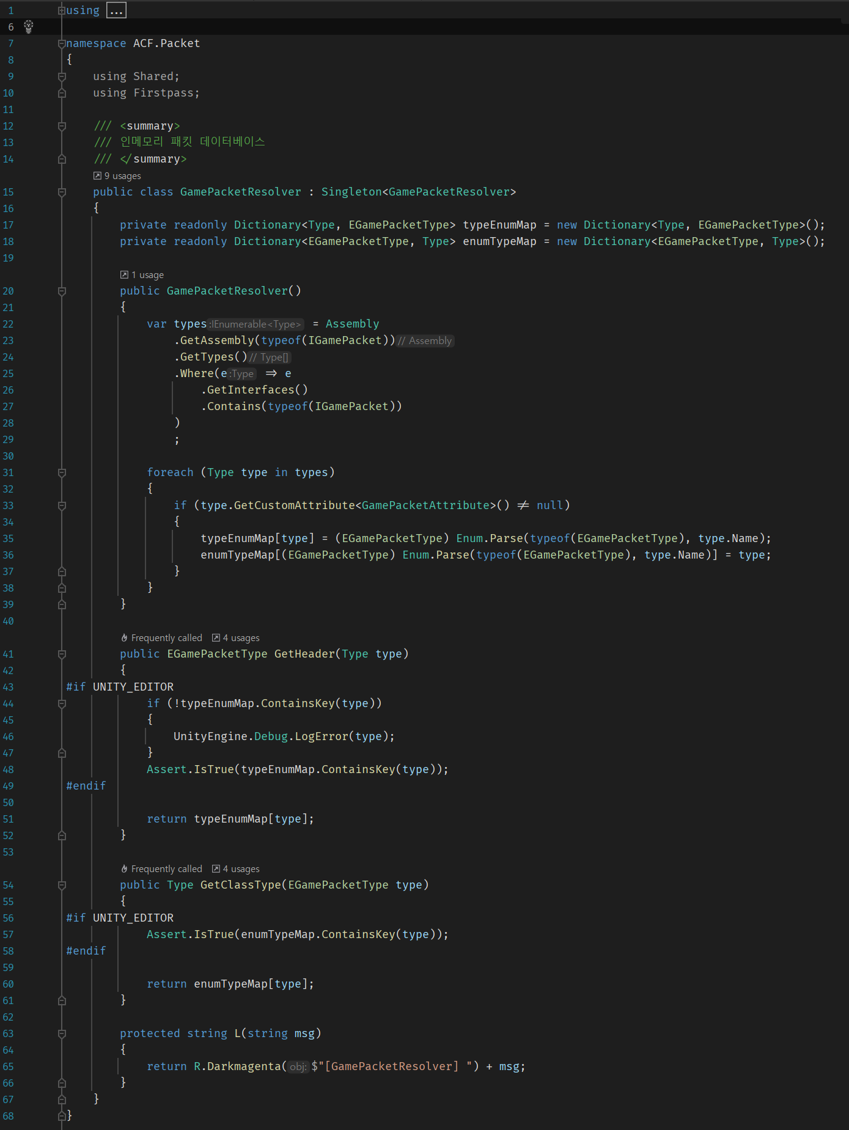Viewport: 849px width, 1130px height.
Task: Open 4 usages lens above GetHeader
Action: click(241, 638)
